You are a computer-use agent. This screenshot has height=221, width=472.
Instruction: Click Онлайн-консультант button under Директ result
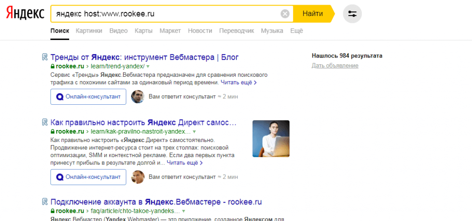point(88,177)
